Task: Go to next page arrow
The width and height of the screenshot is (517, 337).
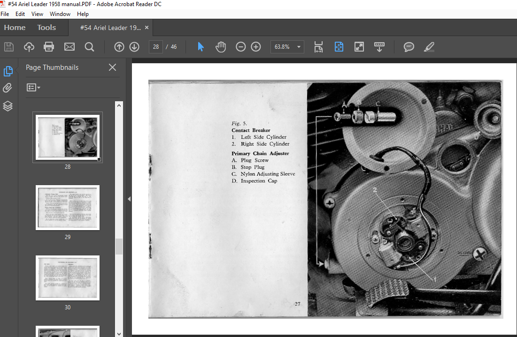Action: (x=134, y=47)
